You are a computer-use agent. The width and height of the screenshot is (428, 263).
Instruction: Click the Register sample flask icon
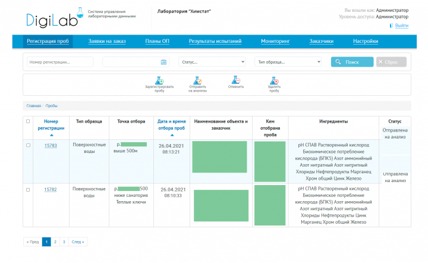[159, 80]
